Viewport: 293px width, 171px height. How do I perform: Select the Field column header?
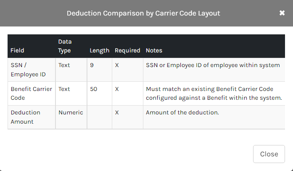click(x=17, y=50)
